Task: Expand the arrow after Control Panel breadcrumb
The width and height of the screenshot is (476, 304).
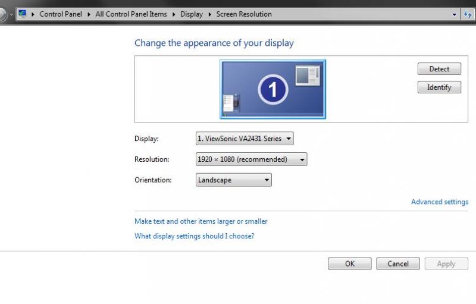Action: tap(89, 14)
